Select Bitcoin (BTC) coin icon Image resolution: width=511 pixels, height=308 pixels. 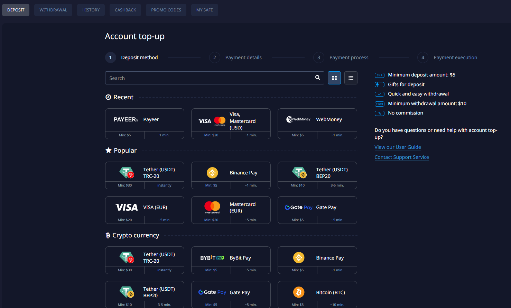point(299,292)
